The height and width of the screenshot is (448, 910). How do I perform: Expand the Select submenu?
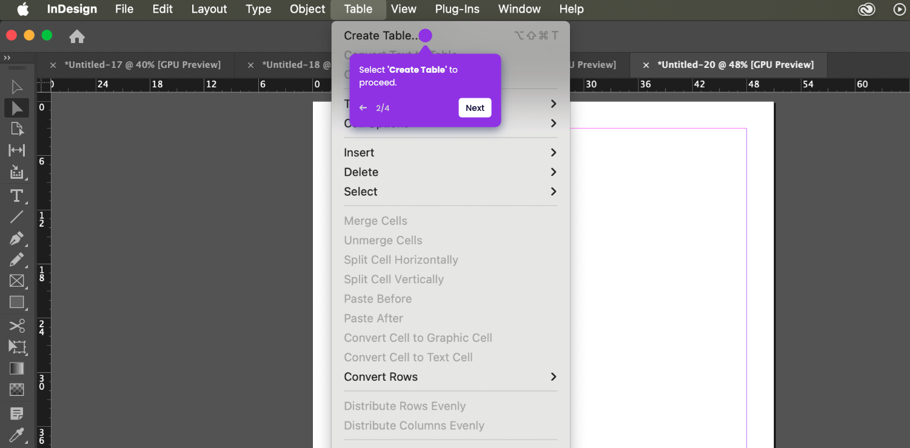(450, 192)
